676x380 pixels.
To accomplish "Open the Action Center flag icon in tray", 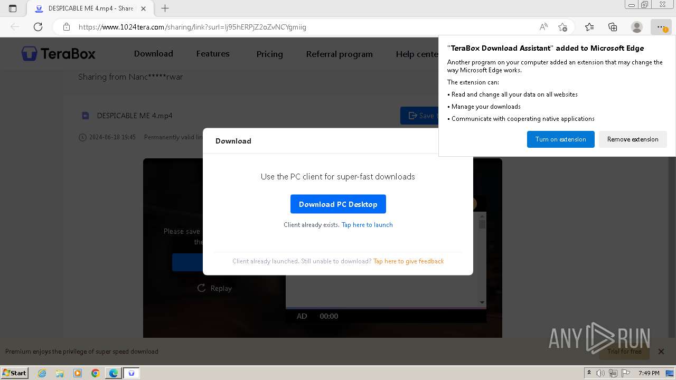I will click(x=626, y=373).
